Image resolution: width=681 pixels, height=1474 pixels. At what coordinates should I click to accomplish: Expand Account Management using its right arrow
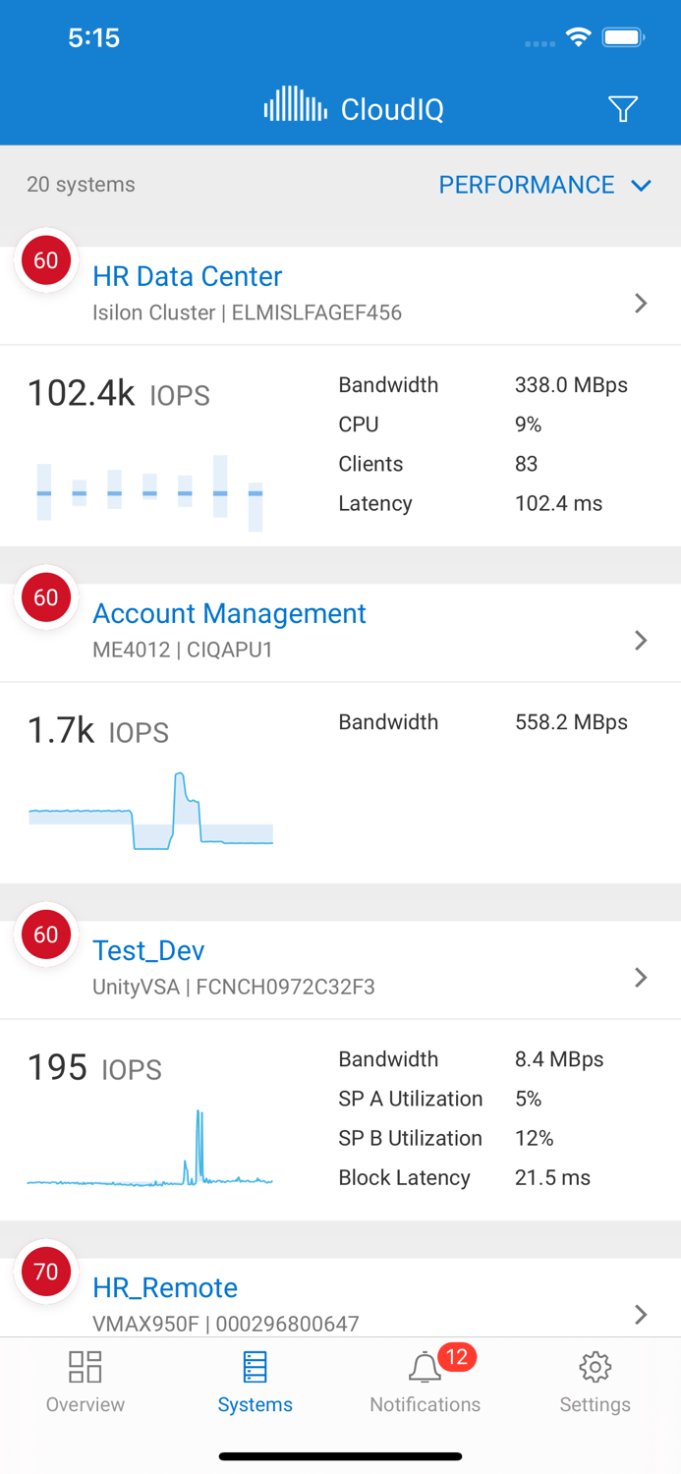(641, 640)
